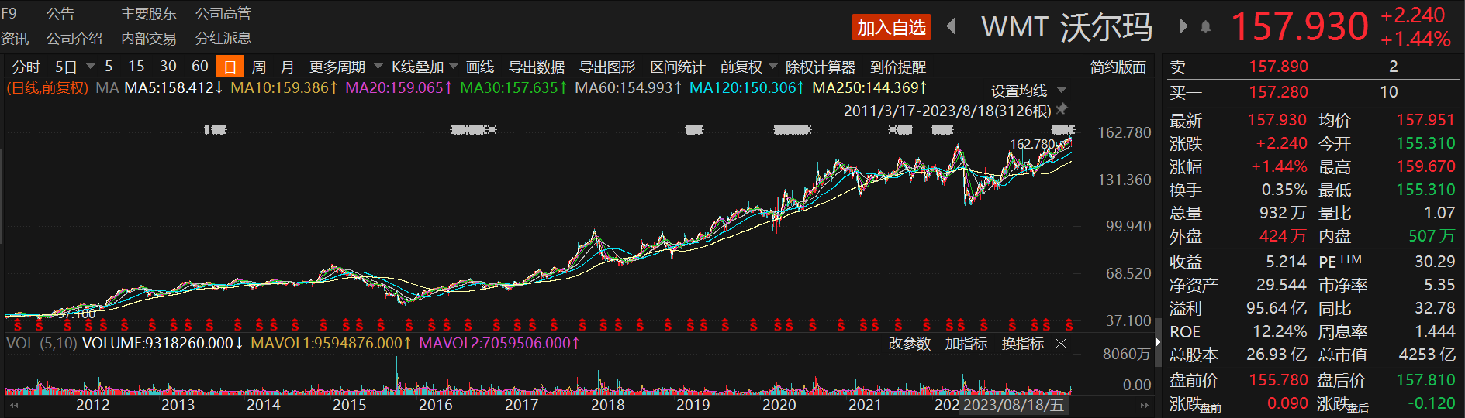Click the MA60:154.993 indicator label
Image resolution: width=1465 pixels, height=418 pixels.
coord(628,87)
